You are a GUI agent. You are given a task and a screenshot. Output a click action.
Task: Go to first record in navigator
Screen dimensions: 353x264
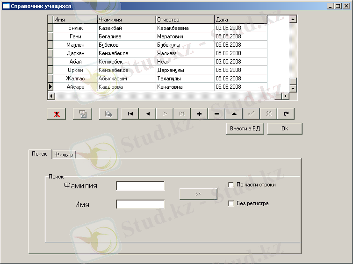[x=130, y=114]
